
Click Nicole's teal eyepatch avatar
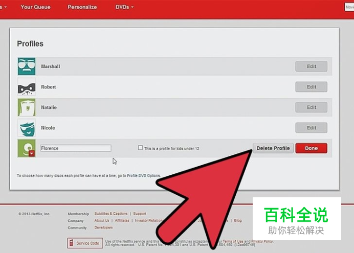27,128
